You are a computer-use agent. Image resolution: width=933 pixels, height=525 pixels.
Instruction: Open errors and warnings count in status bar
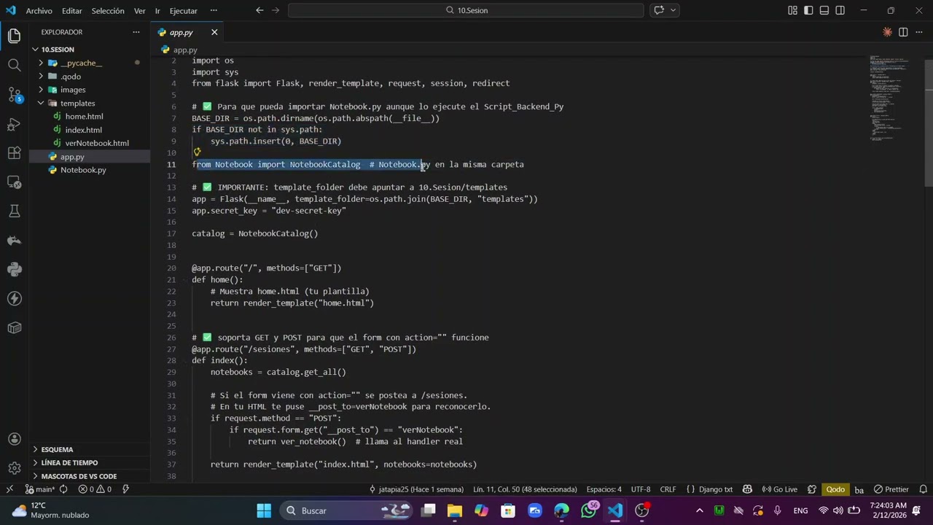pyautogui.click(x=95, y=489)
